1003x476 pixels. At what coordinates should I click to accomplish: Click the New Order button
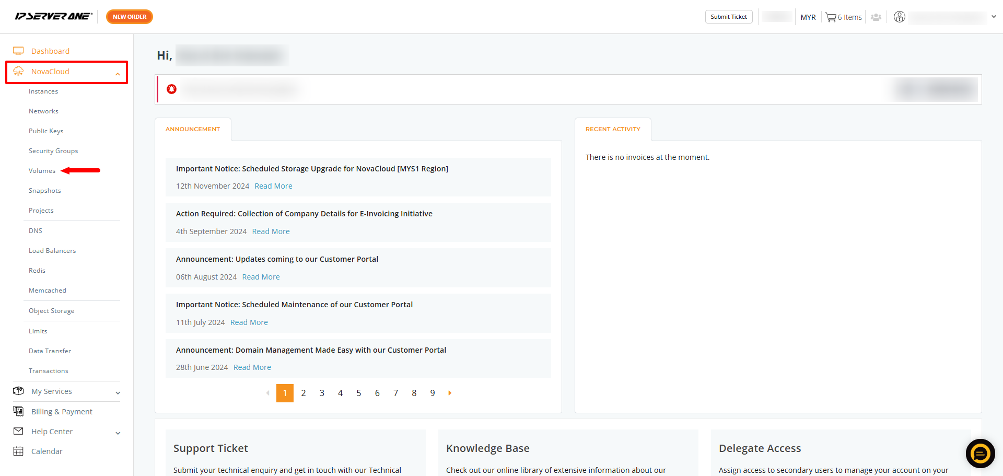coord(130,17)
